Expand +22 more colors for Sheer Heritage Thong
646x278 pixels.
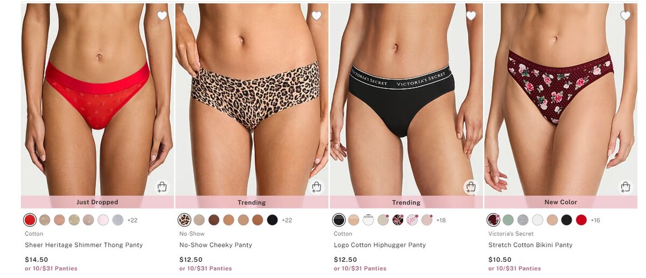click(132, 220)
